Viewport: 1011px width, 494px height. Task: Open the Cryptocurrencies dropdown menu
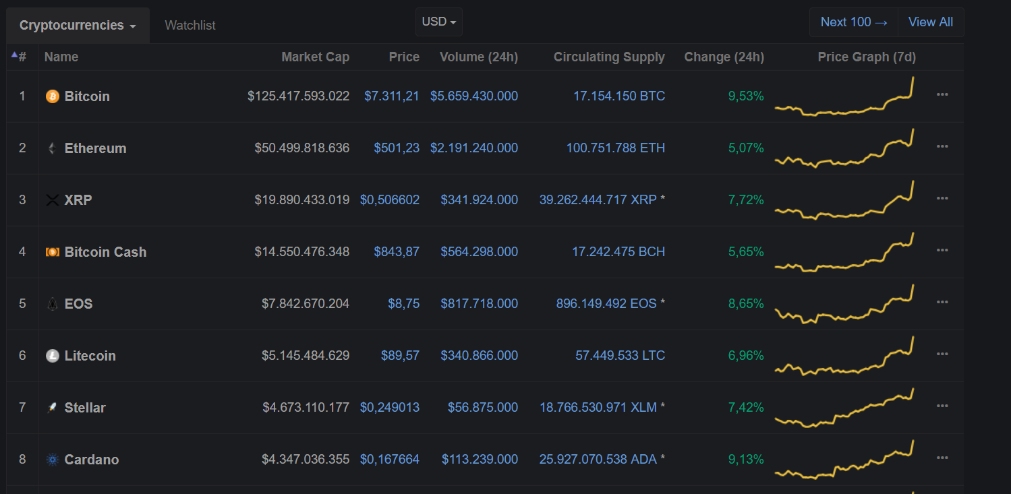78,26
